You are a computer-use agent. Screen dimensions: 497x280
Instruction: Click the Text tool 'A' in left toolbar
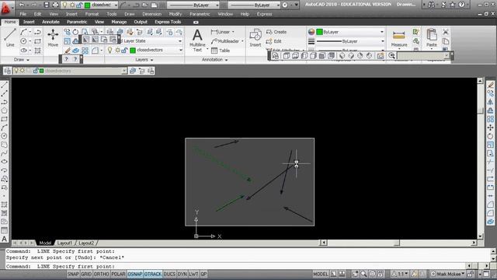pos(4,239)
